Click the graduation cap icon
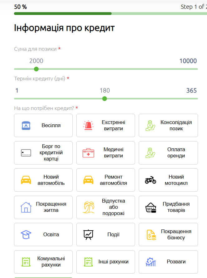207x278 pixels. [x=26, y=235]
